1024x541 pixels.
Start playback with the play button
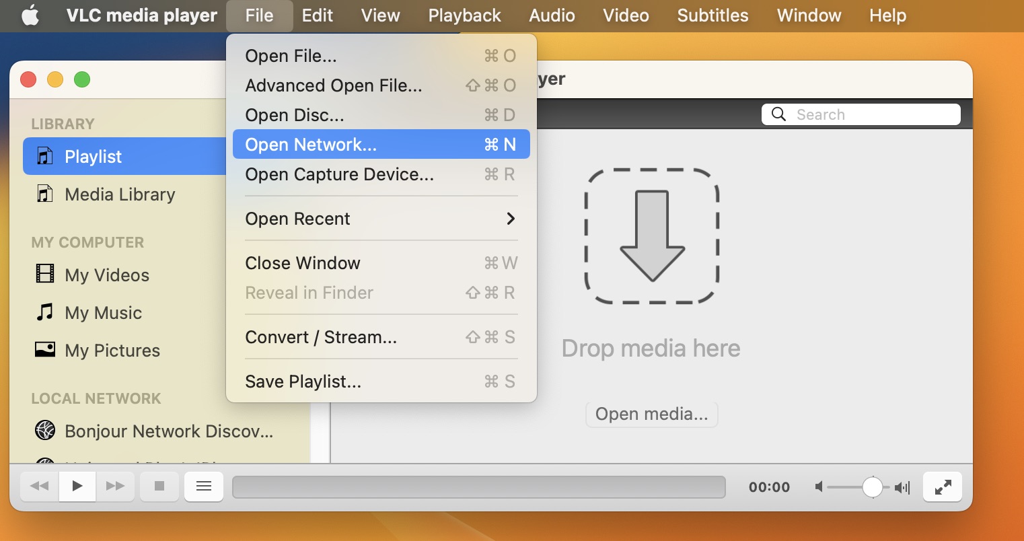click(77, 486)
